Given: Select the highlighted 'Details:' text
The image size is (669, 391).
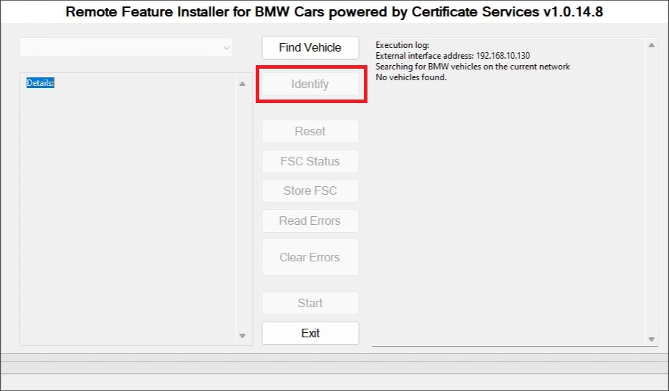Looking at the screenshot, I should click(40, 83).
